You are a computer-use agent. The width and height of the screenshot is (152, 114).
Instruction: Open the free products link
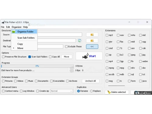[18, 70]
